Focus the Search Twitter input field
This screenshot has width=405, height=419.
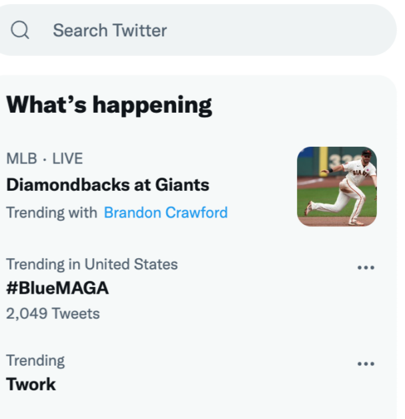pyautogui.click(x=197, y=30)
